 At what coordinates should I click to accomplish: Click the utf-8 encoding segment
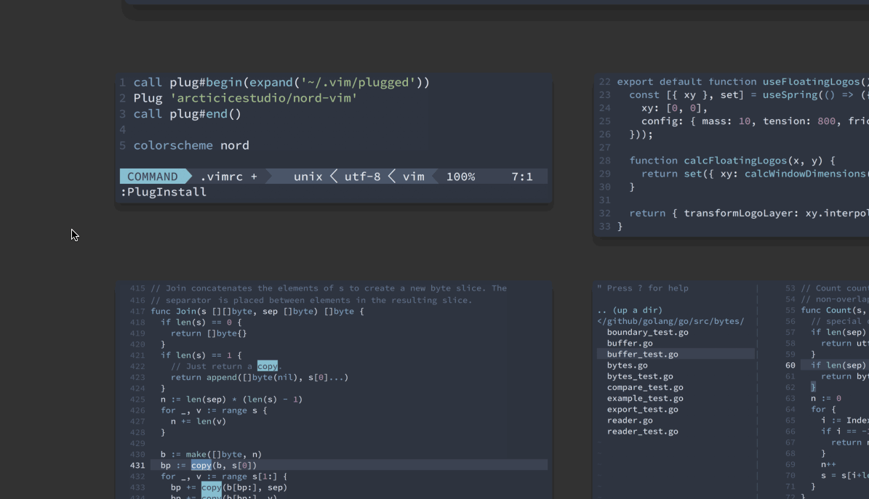[x=362, y=177]
